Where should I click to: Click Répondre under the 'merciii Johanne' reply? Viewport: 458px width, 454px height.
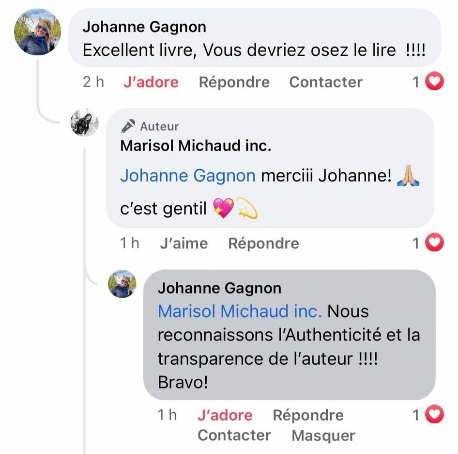tap(263, 243)
